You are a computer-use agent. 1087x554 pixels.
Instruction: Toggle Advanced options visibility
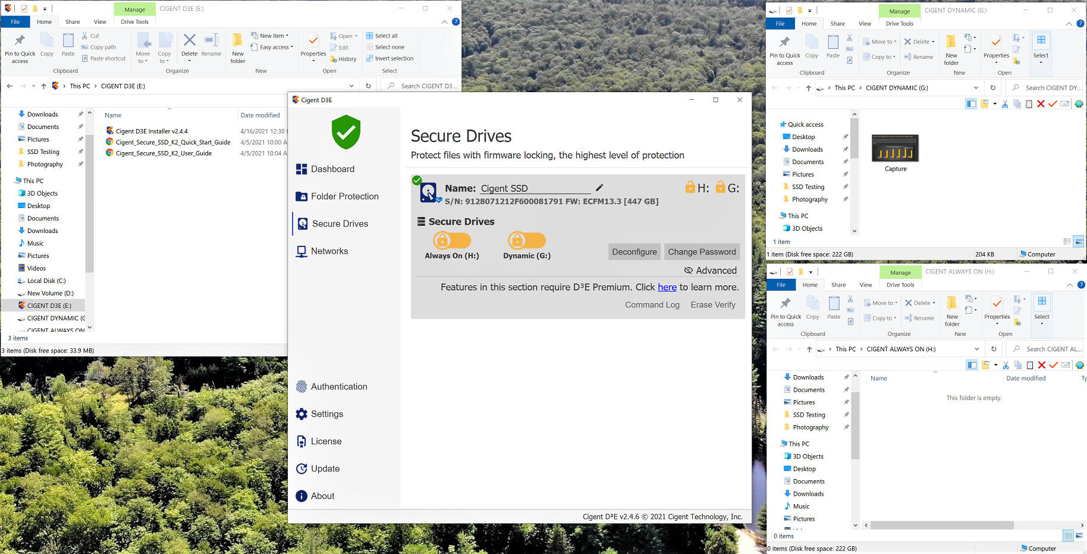click(710, 270)
